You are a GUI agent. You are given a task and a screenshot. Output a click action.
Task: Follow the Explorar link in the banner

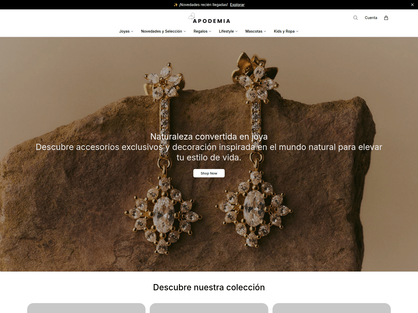[x=237, y=5]
